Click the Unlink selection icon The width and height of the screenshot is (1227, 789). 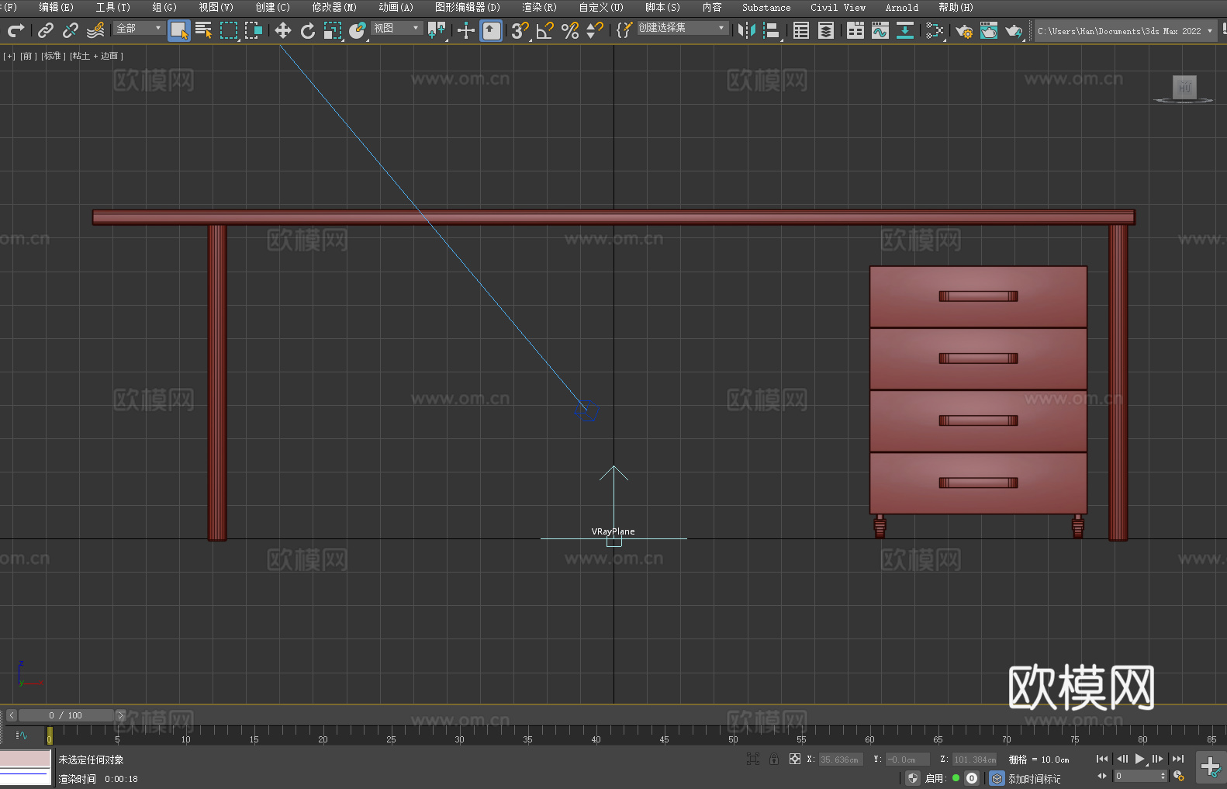click(71, 30)
